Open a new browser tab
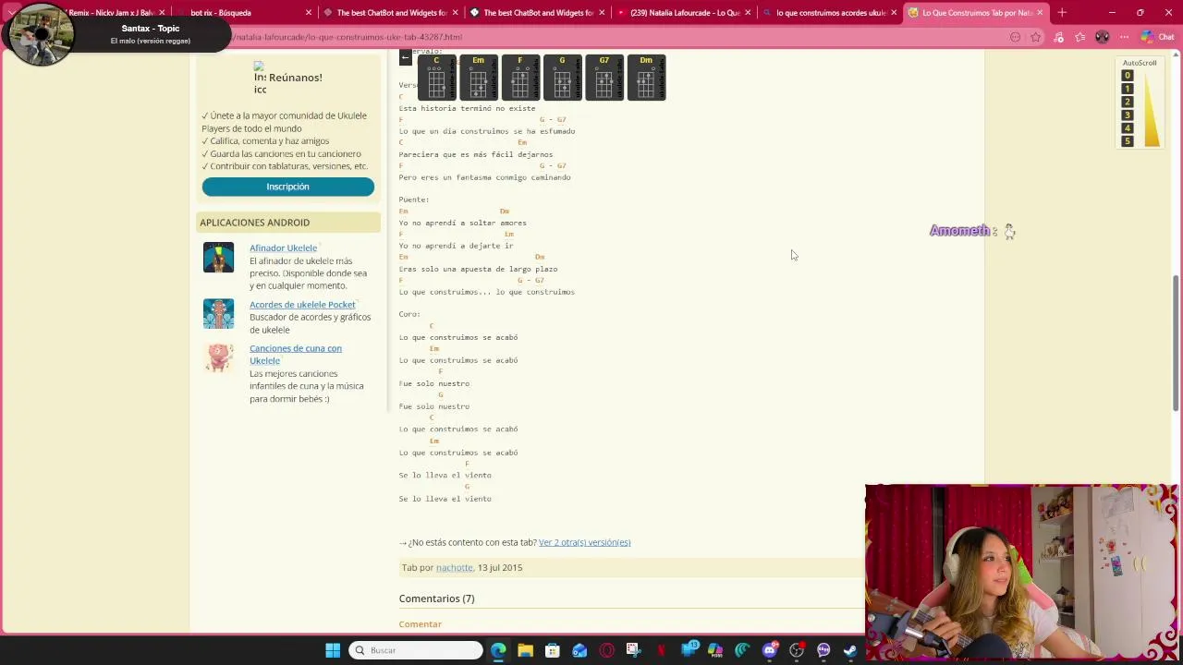The width and height of the screenshot is (1183, 665). point(1062,13)
